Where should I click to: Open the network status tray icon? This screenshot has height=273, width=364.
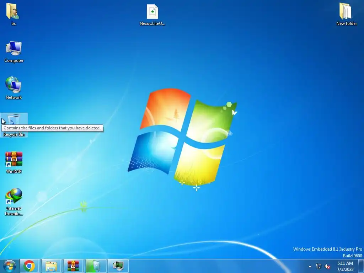(319, 266)
